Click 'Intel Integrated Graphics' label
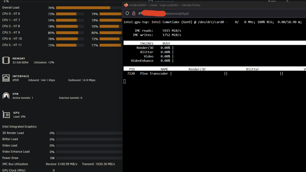The image size is (306, 172). pos(19,127)
